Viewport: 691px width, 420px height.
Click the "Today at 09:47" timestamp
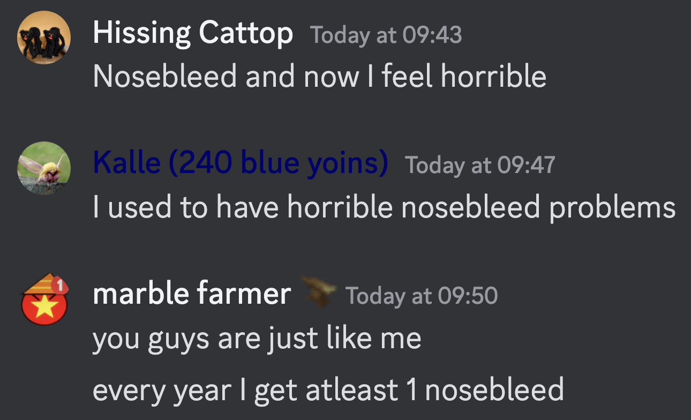click(479, 165)
